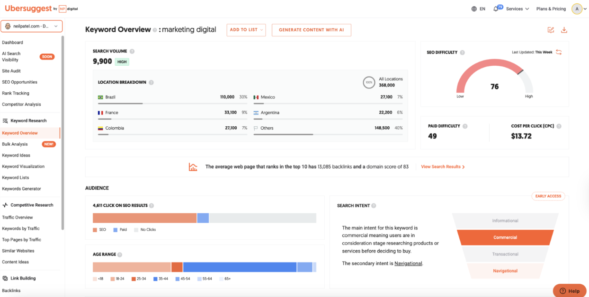Open the language globe icon

tap(474, 9)
